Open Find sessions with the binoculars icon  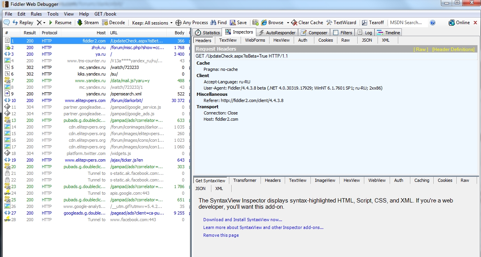pyautogui.click(x=218, y=23)
